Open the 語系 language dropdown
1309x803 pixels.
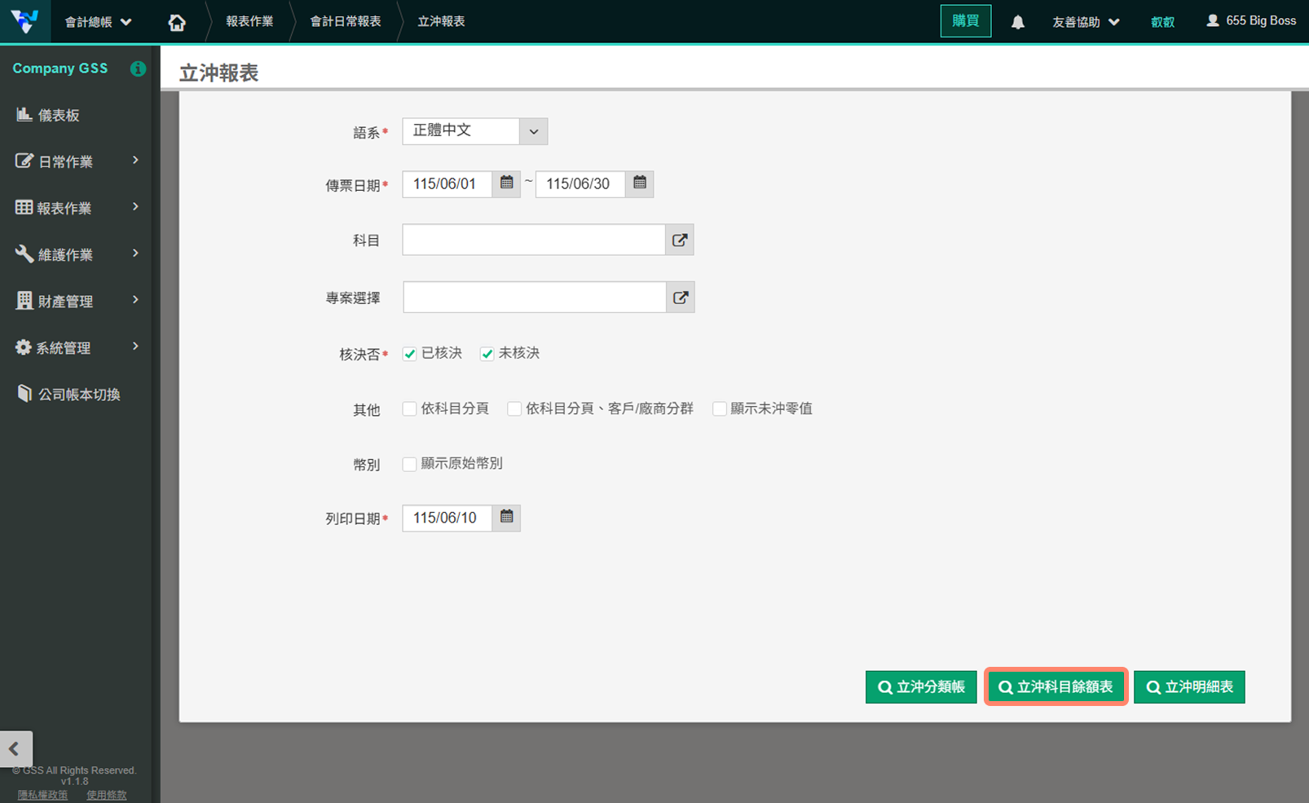[x=475, y=131]
